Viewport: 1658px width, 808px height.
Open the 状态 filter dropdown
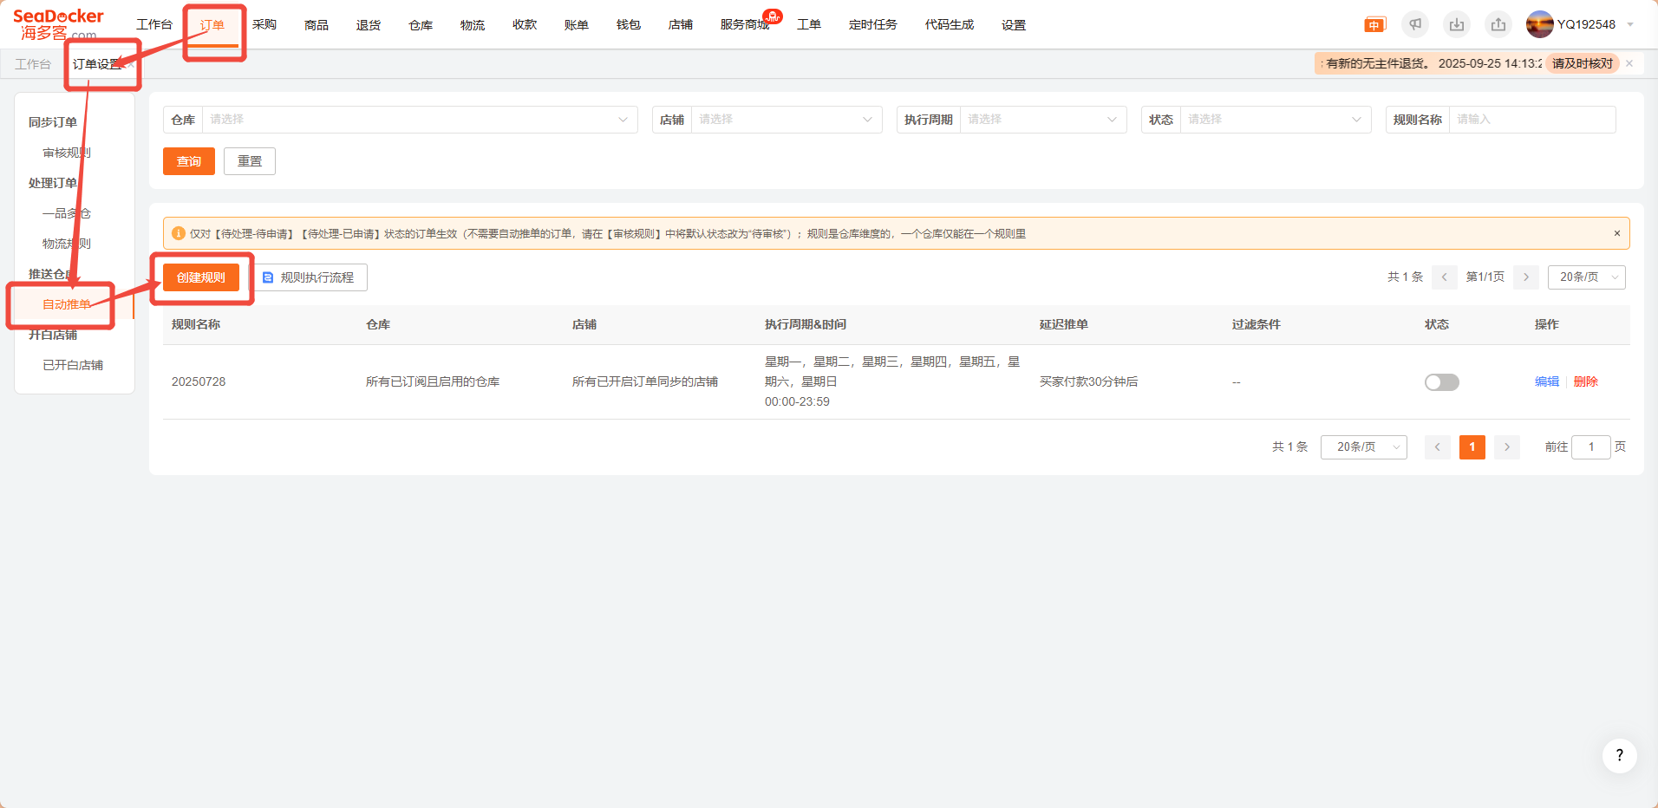[1273, 120]
